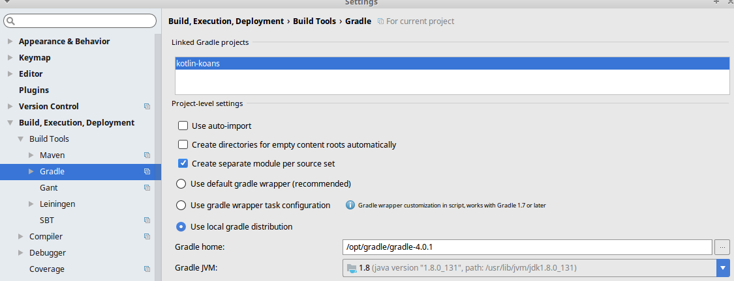Click the info icon for gradle wrapper customization
Image resolution: width=734 pixels, height=281 pixels.
tap(350, 206)
